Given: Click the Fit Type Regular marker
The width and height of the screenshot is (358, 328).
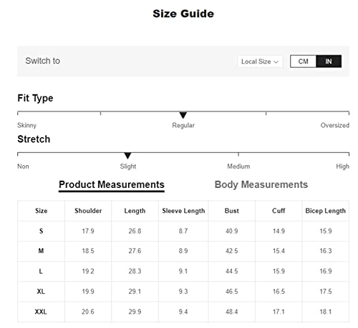Looking at the screenshot, I should click(x=183, y=115).
